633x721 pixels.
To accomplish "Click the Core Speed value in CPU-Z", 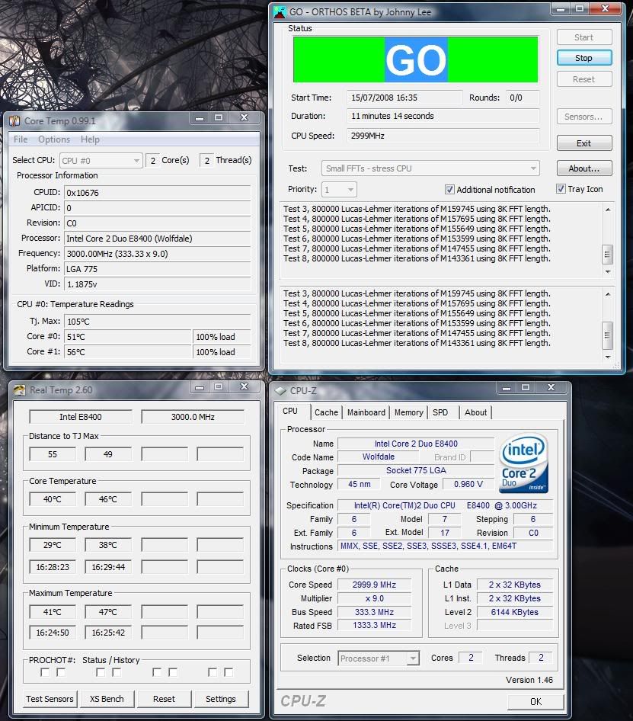I will pyautogui.click(x=374, y=585).
